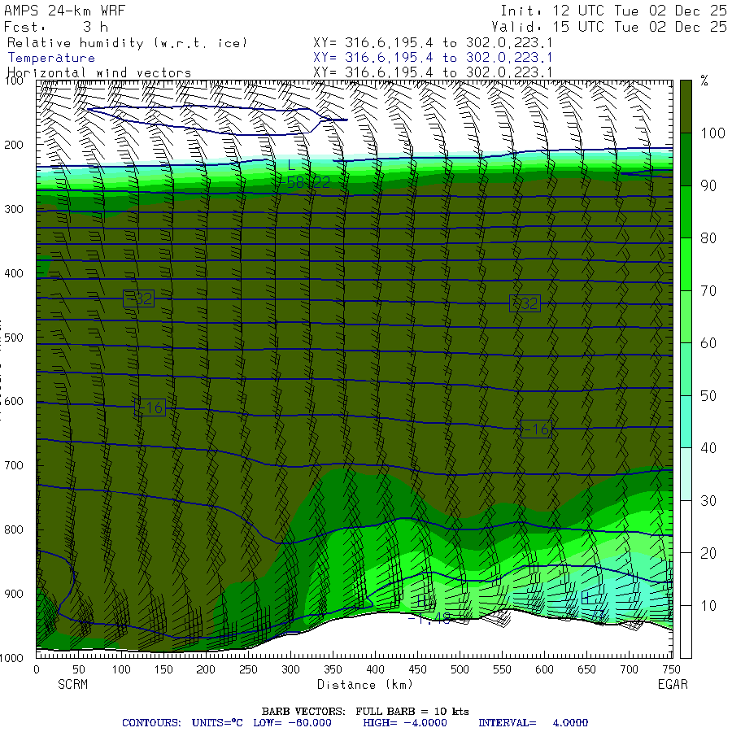Select distance axis tick label '300'

[290, 669]
